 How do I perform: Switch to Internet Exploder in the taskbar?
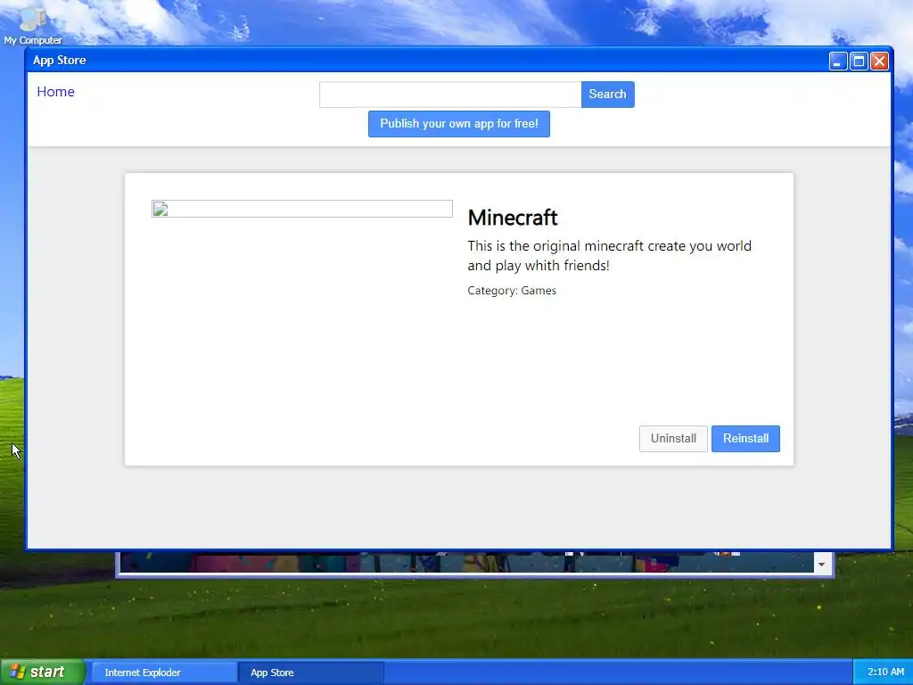[164, 673]
